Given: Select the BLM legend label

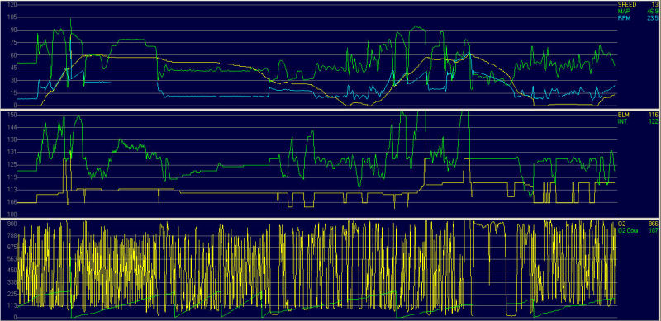Looking at the screenshot, I should click(623, 114).
